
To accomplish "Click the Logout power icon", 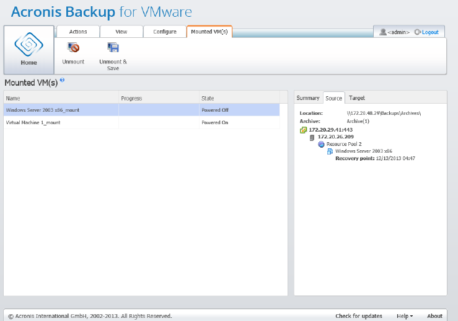I will click(x=417, y=32).
